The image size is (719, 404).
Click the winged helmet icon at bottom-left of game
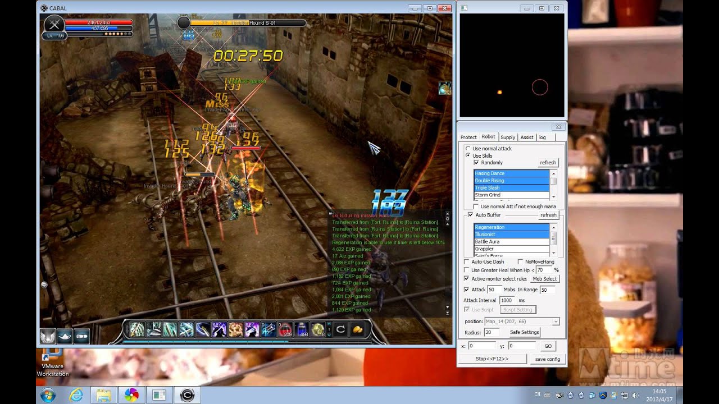48,336
